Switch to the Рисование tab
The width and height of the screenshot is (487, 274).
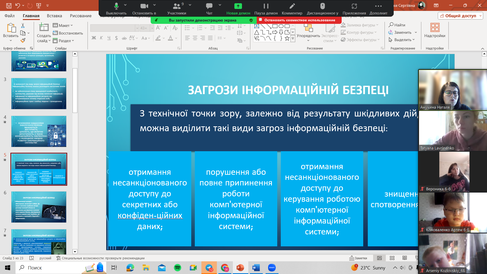81,16
